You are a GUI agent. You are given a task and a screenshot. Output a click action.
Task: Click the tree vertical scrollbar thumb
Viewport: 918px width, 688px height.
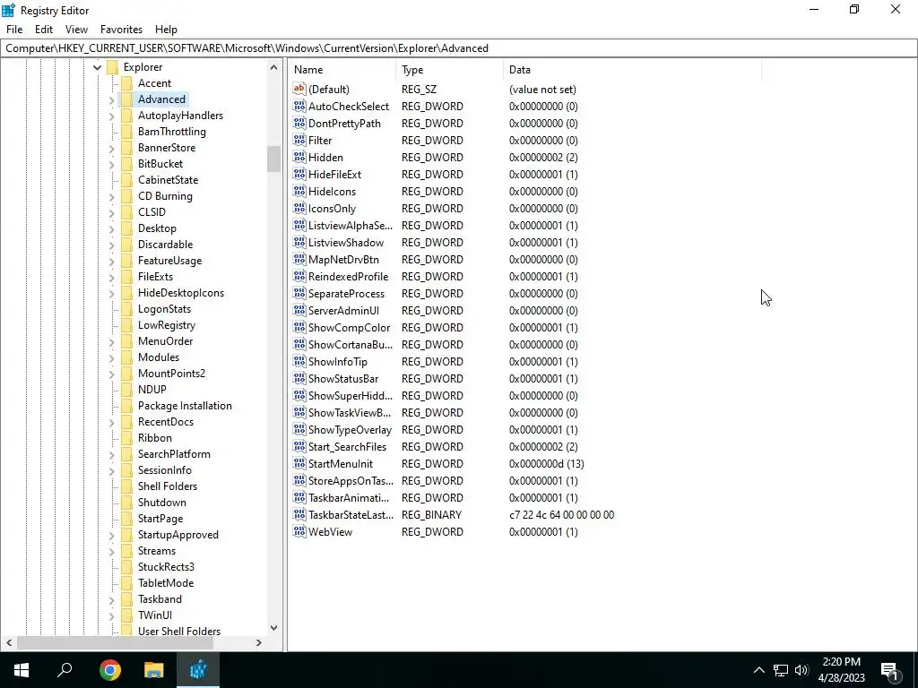[273, 159]
